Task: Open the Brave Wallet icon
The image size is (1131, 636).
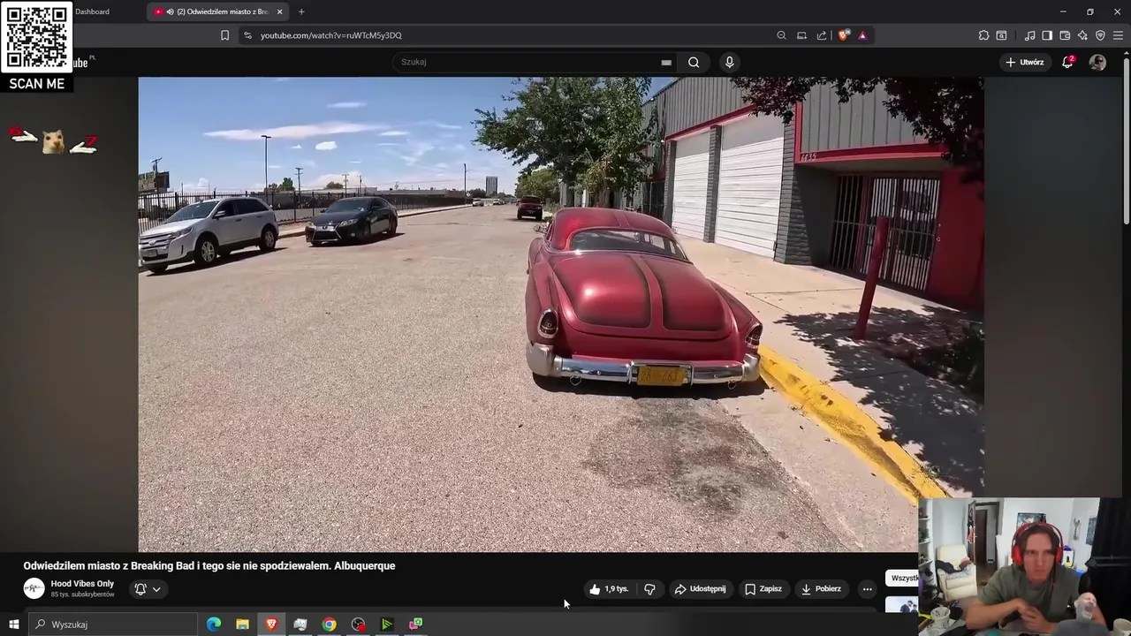Action: pyautogui.click(x=1065, y=35)
